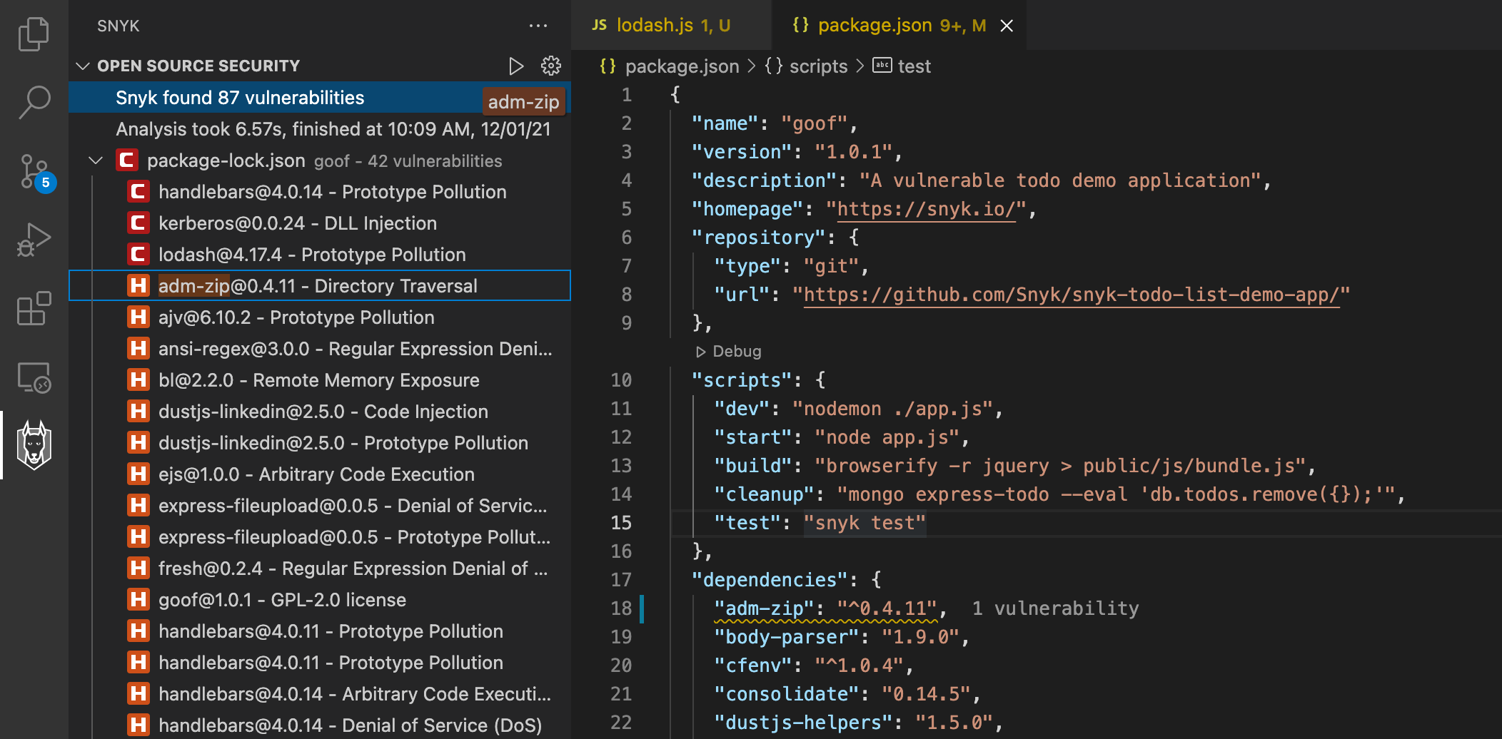Close the package.json editor tab
The height and width of the screenshot is (739, 1502).
[1007, 26]
